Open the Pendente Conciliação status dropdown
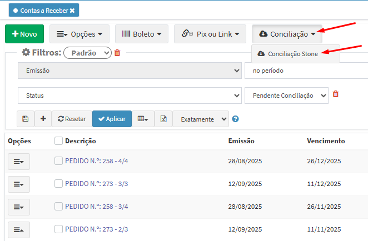 pos(286,96)
